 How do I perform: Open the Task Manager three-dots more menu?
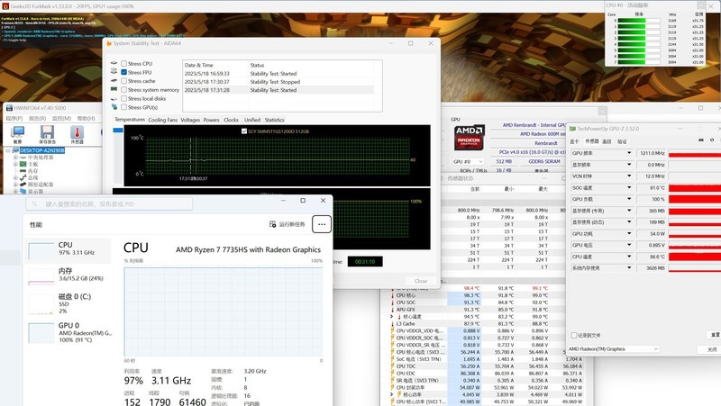[x=321, y=224]
